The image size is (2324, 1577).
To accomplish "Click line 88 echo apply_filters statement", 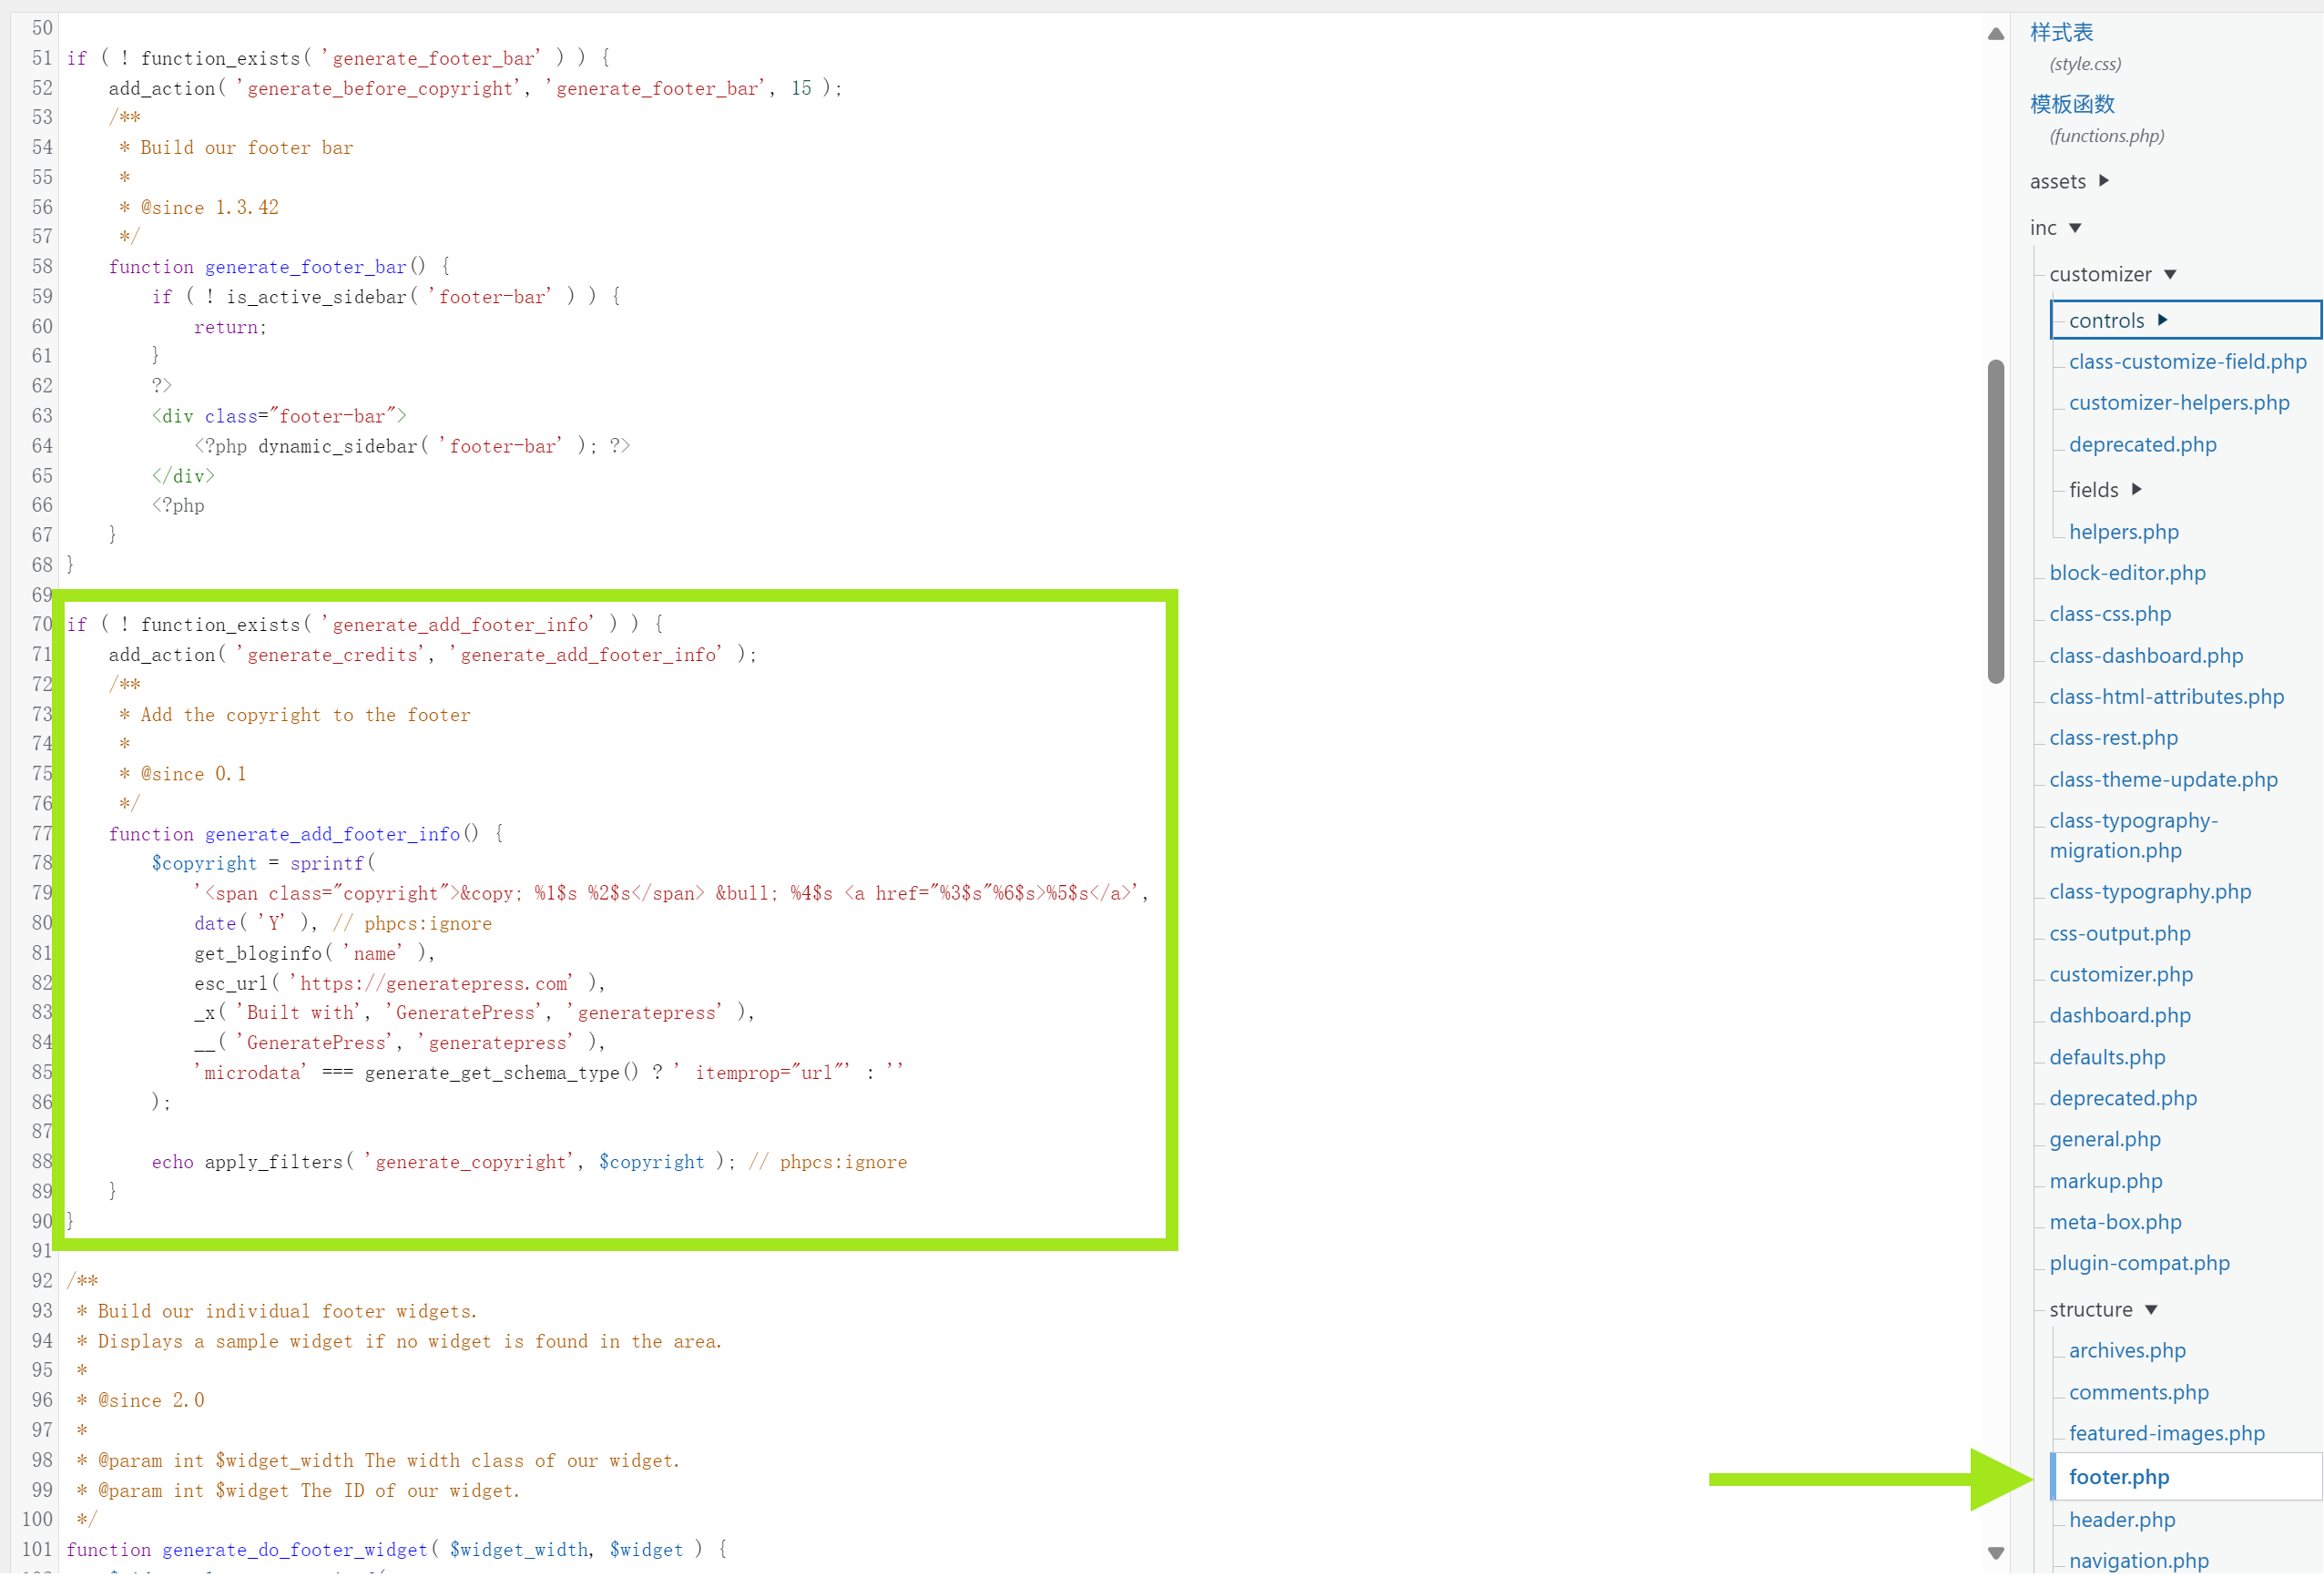I will [529, 1163].
